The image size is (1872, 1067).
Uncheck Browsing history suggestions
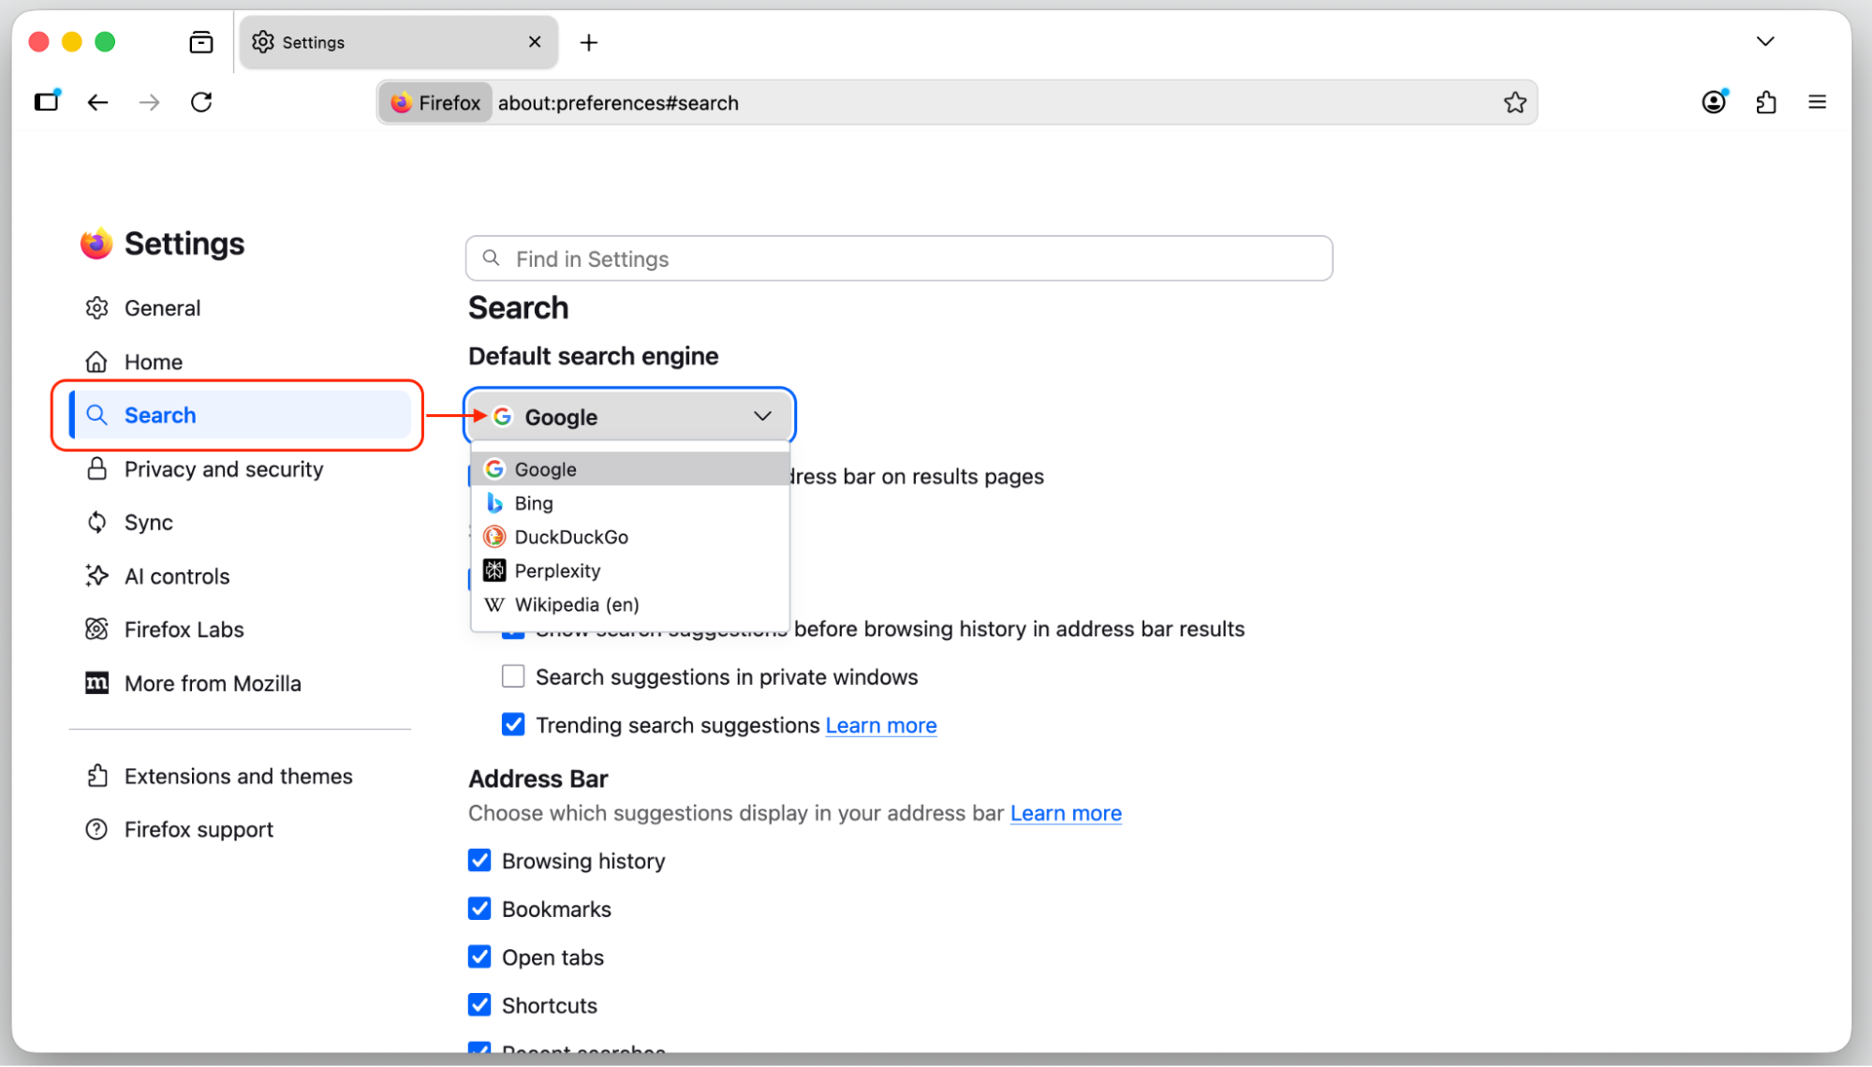pos(479,860)
